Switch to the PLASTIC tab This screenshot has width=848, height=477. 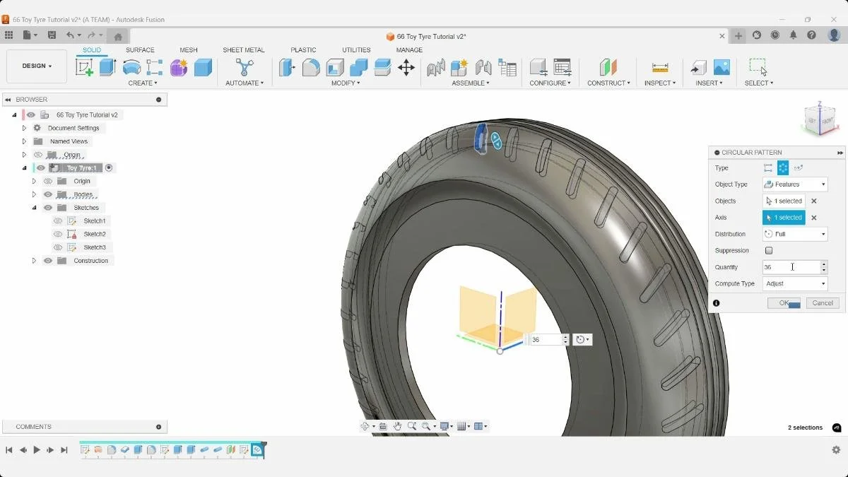pos(303,50)
